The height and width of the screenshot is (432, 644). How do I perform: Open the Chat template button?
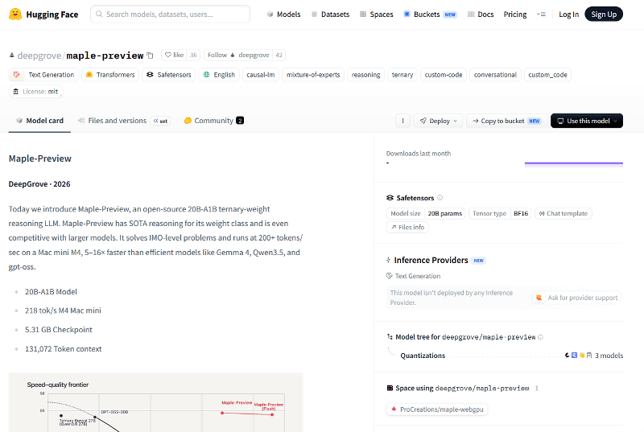tap(563, 213)
